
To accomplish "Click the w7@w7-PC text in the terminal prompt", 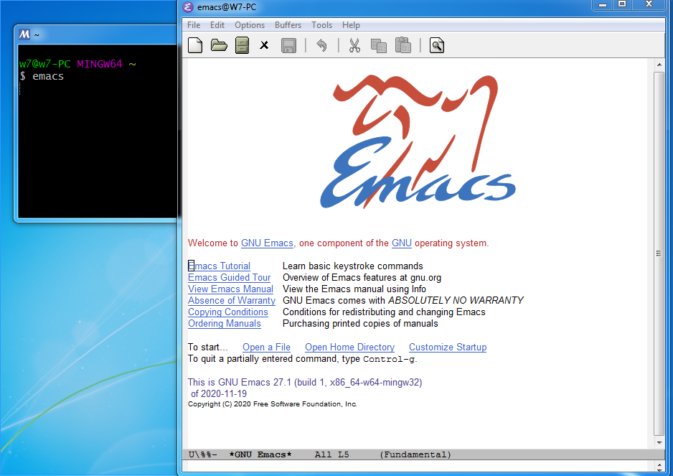I will click(45, 64).
